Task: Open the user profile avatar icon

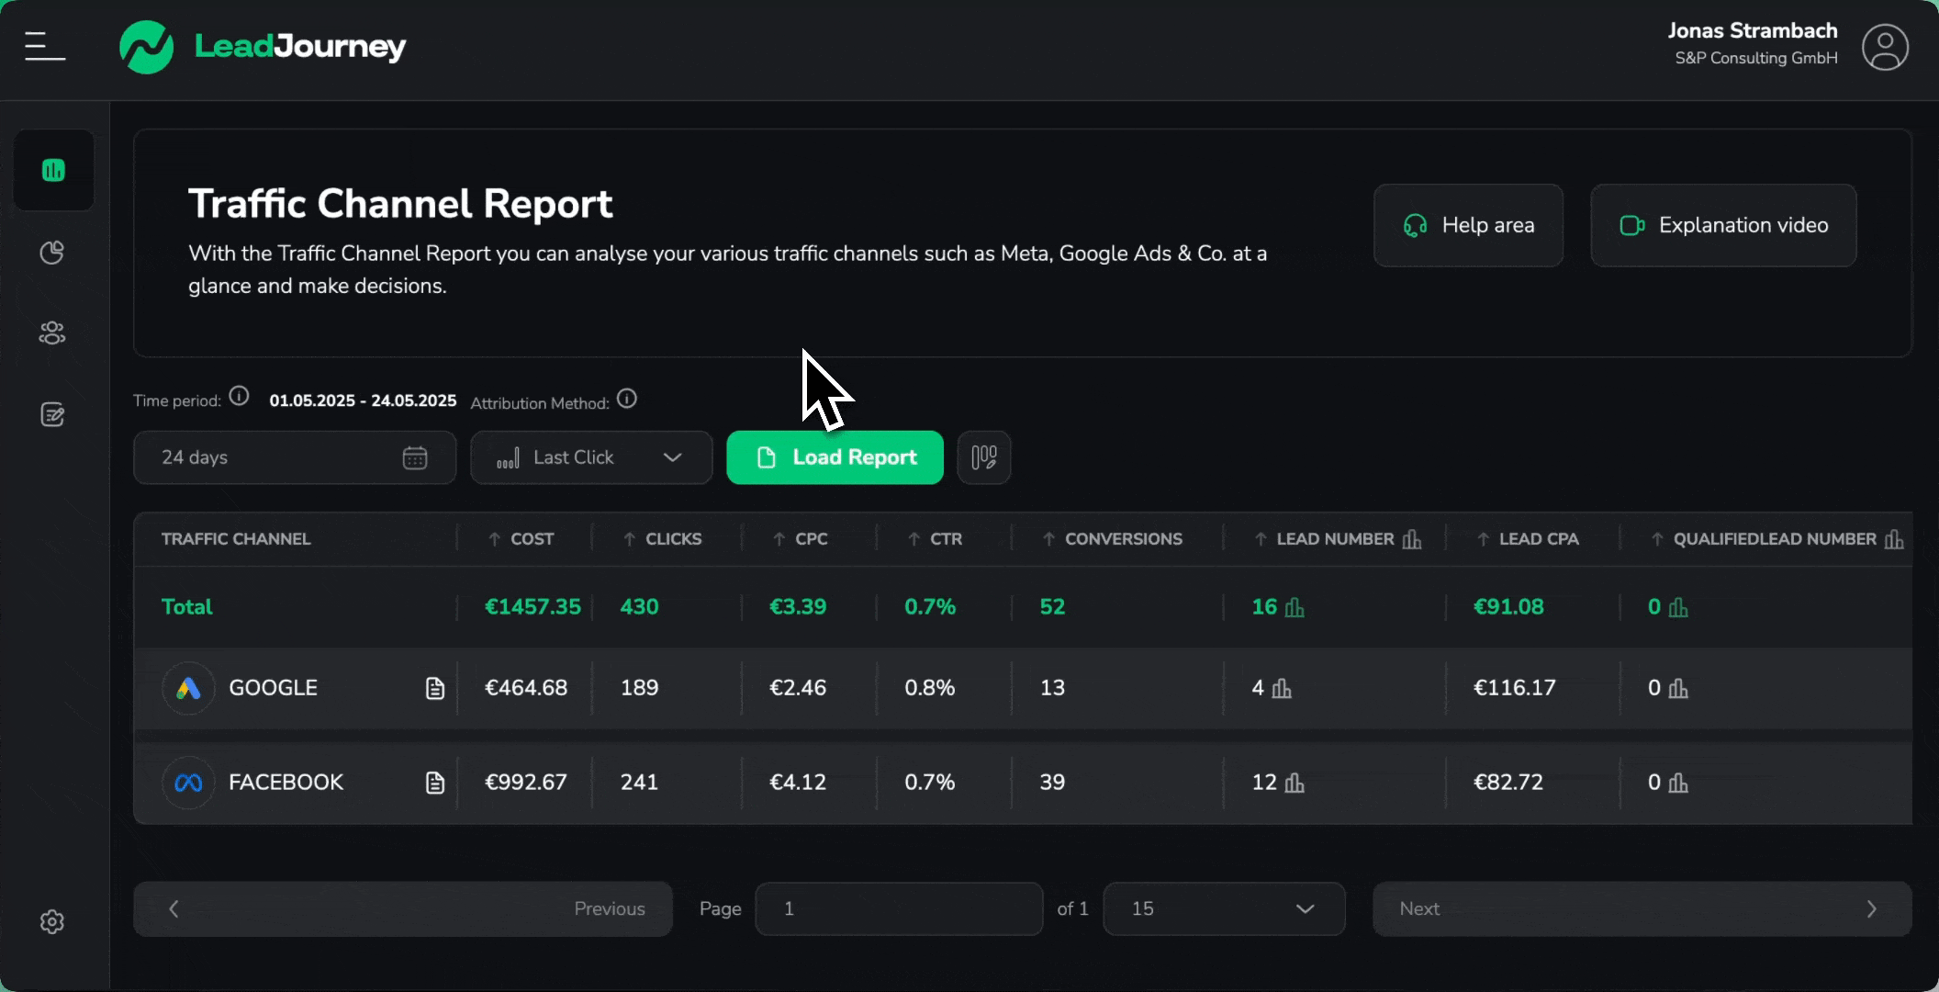Action: (1885, 47)
